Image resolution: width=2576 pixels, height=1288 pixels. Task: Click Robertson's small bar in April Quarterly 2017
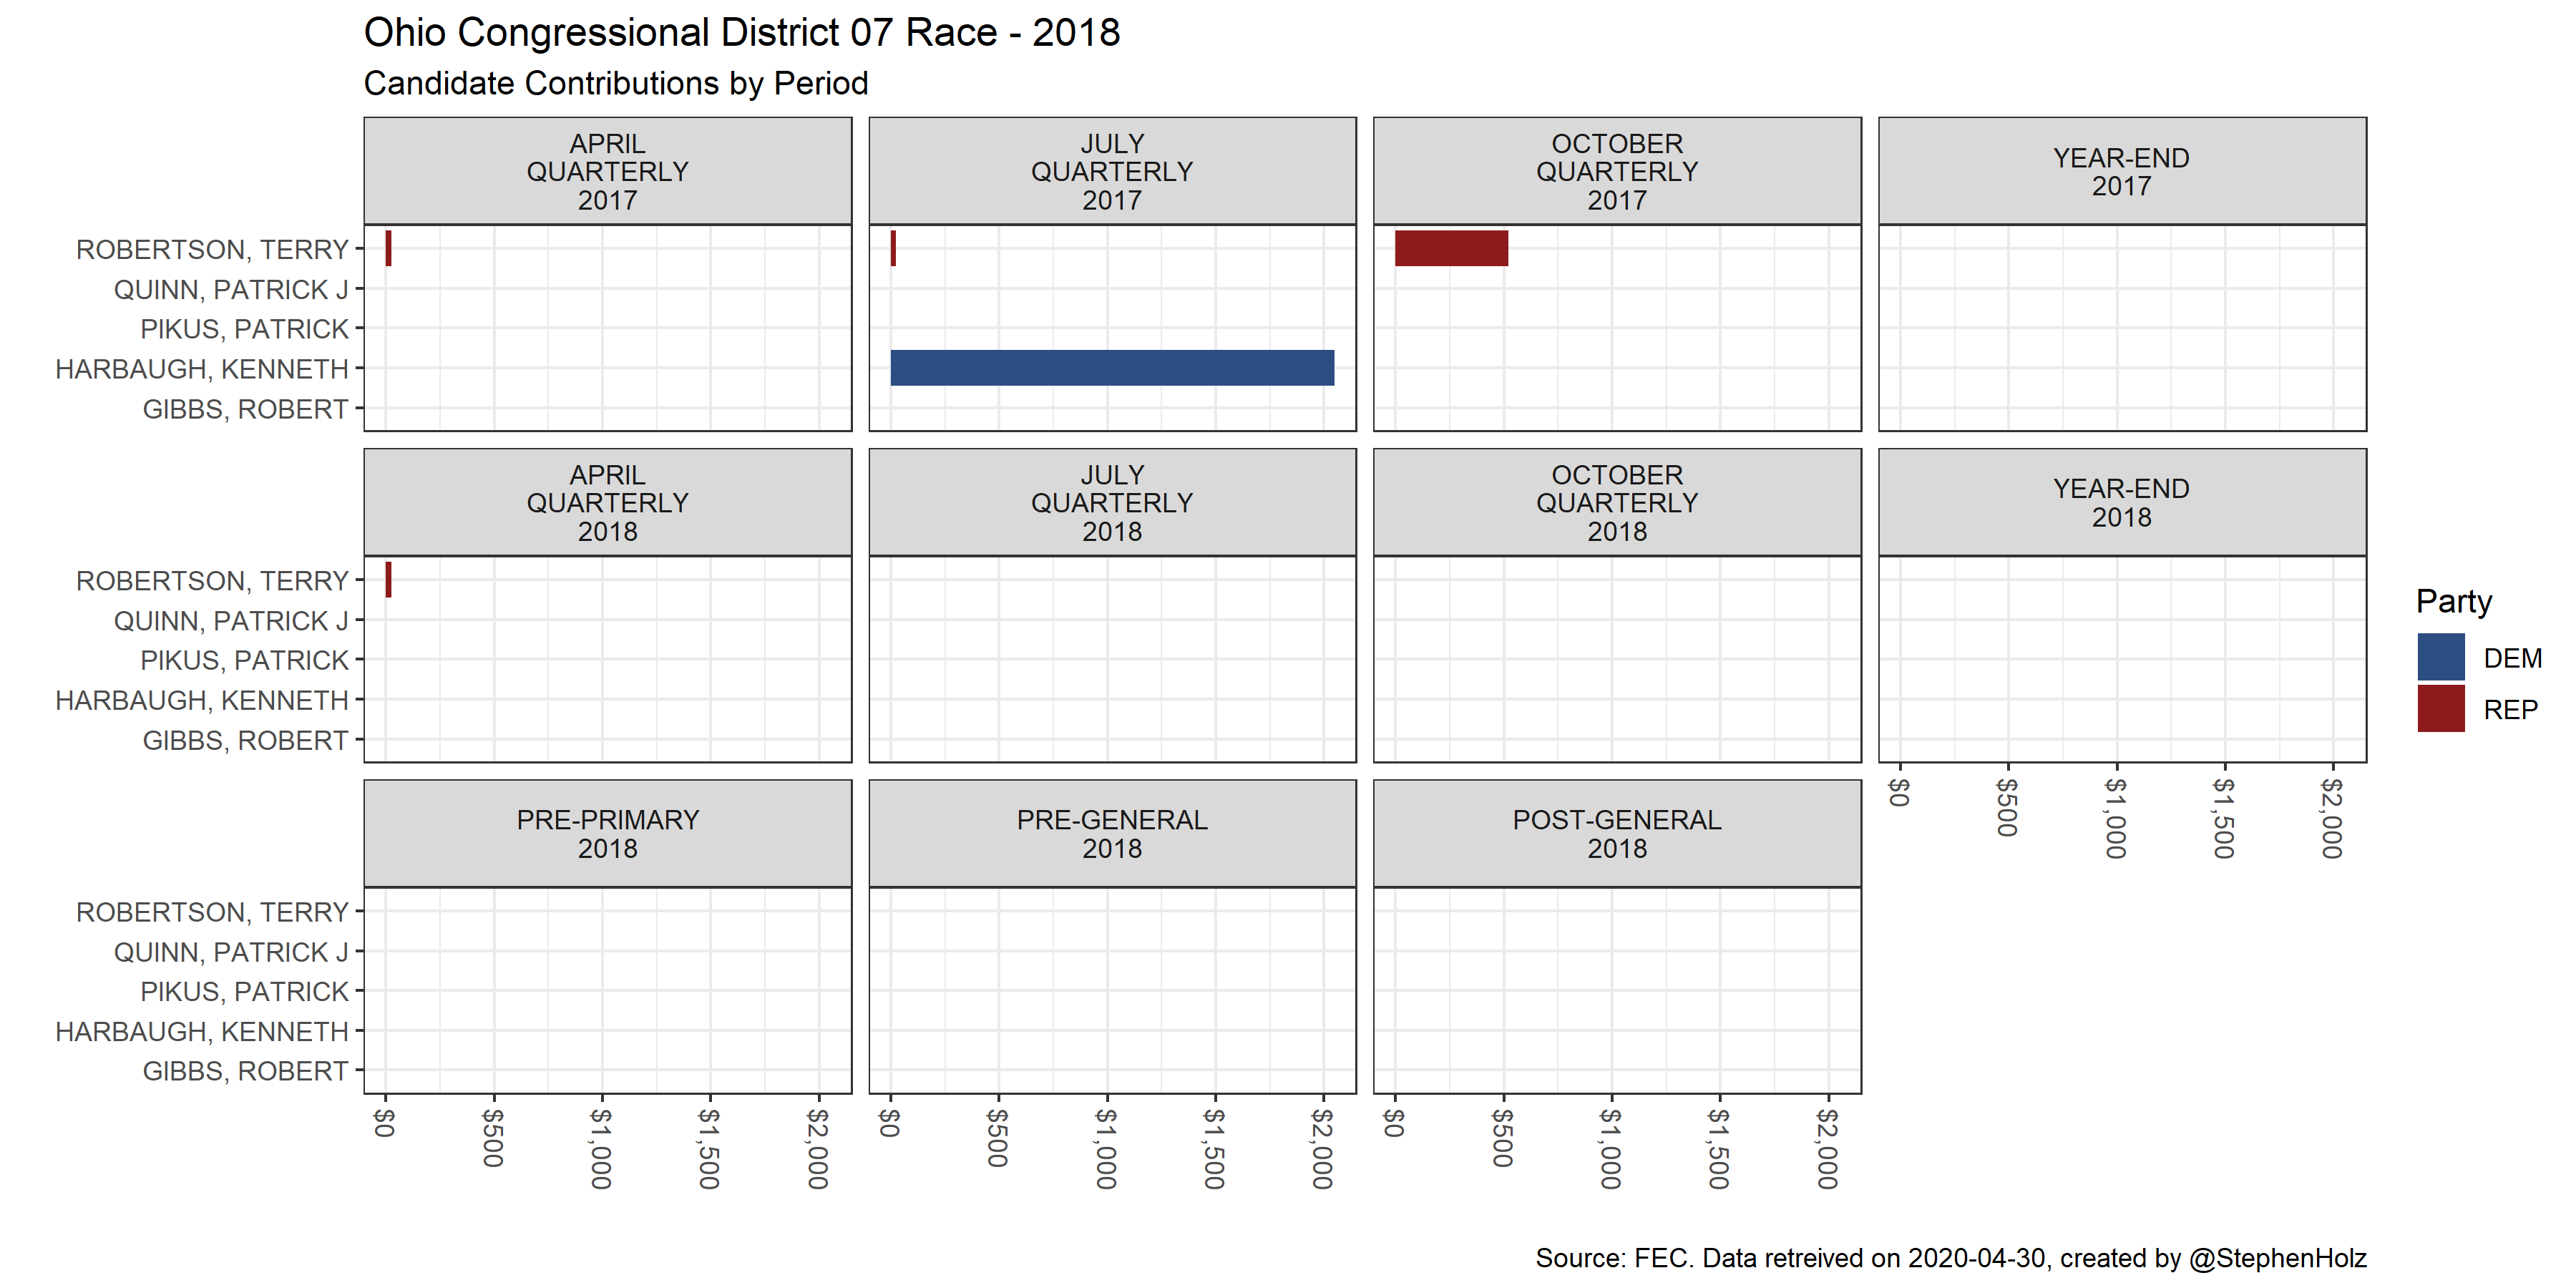click(x=388, y=248)
